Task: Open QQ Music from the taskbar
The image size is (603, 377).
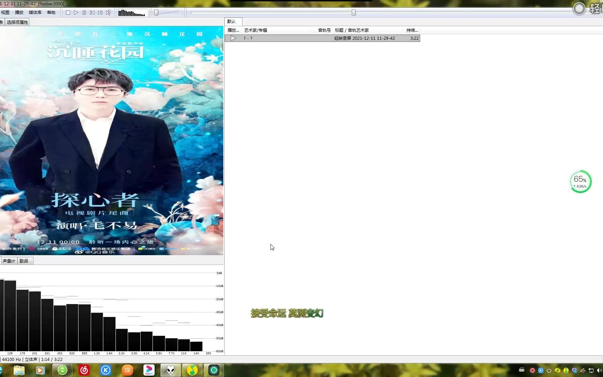Action: tap(192, 370)
